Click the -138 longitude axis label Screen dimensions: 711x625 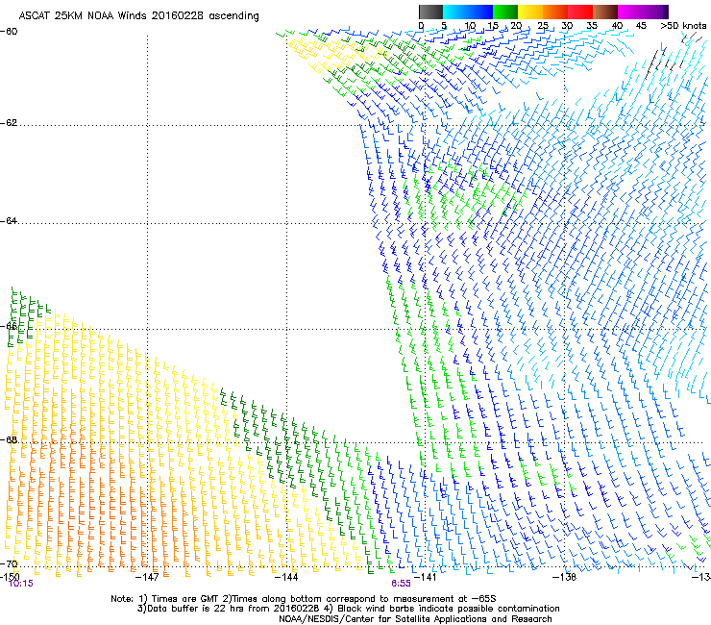pos(565,577)
